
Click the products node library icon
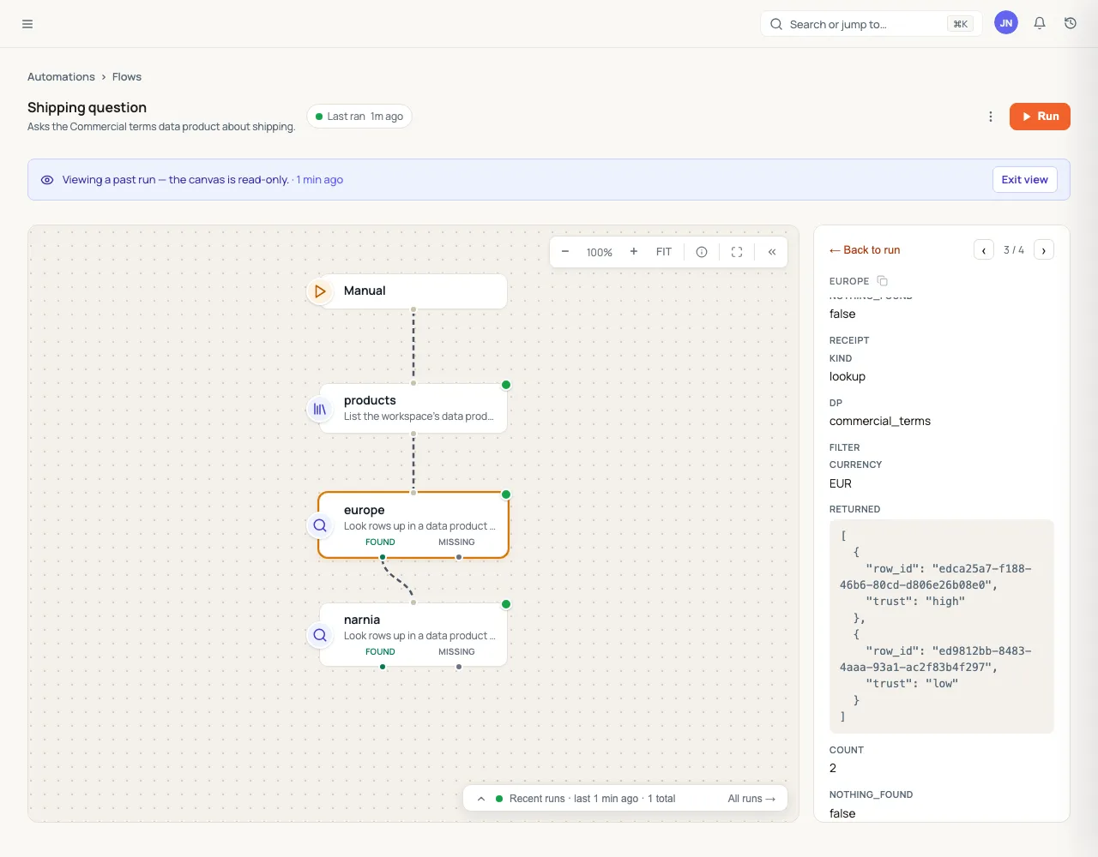[x=320, y=409]
